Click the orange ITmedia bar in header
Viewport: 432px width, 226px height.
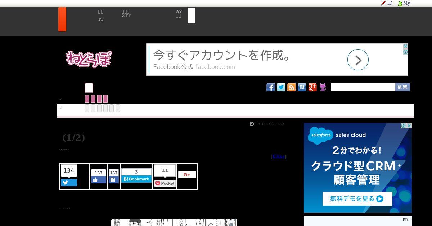coord(62,19)
